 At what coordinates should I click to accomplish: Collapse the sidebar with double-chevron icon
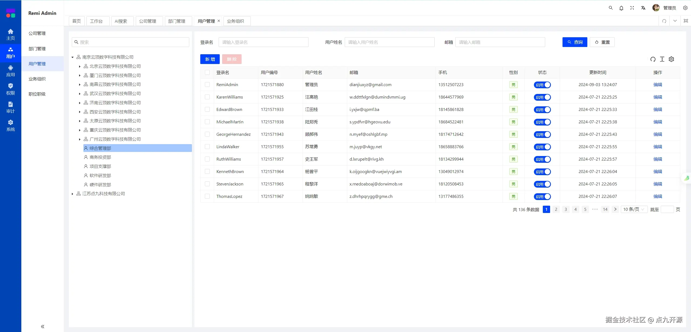pyautogui.click(x=42, y=326)
